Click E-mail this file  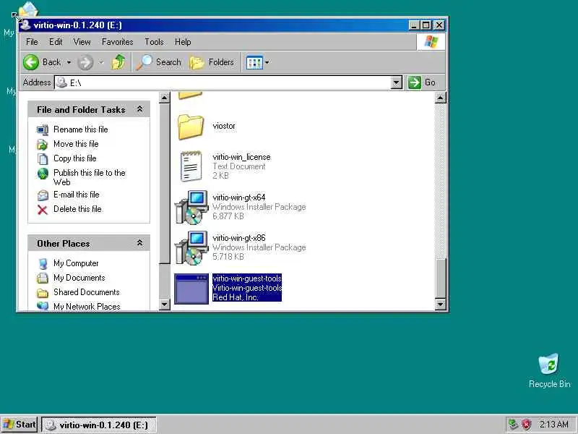(x=77, y=194)
